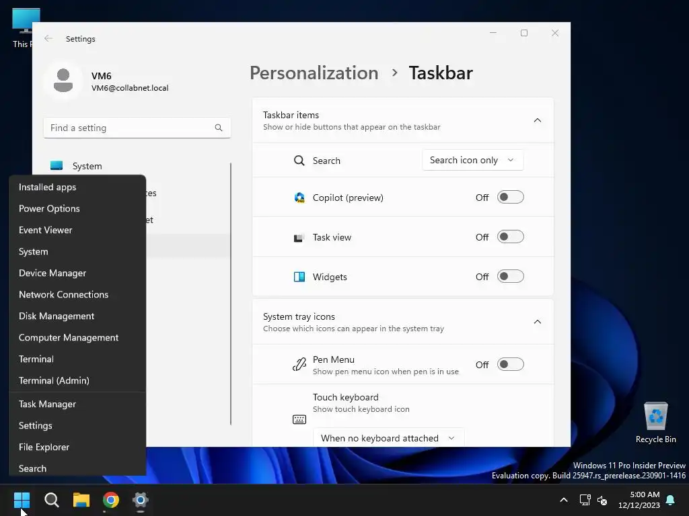
Task: Click the Settings back arrow
Action: [x=48, y=38]
